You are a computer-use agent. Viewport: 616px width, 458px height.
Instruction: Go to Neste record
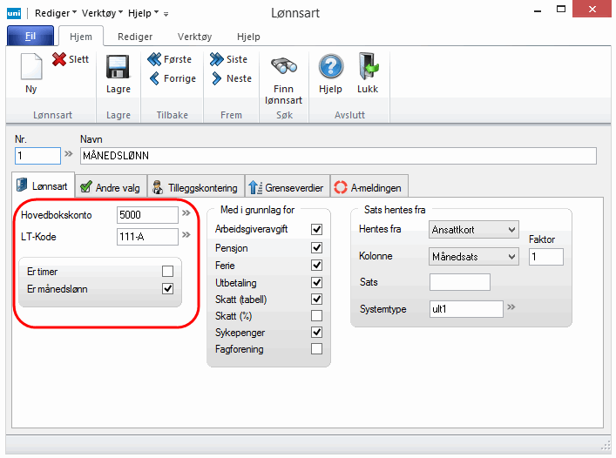point(217,78)
